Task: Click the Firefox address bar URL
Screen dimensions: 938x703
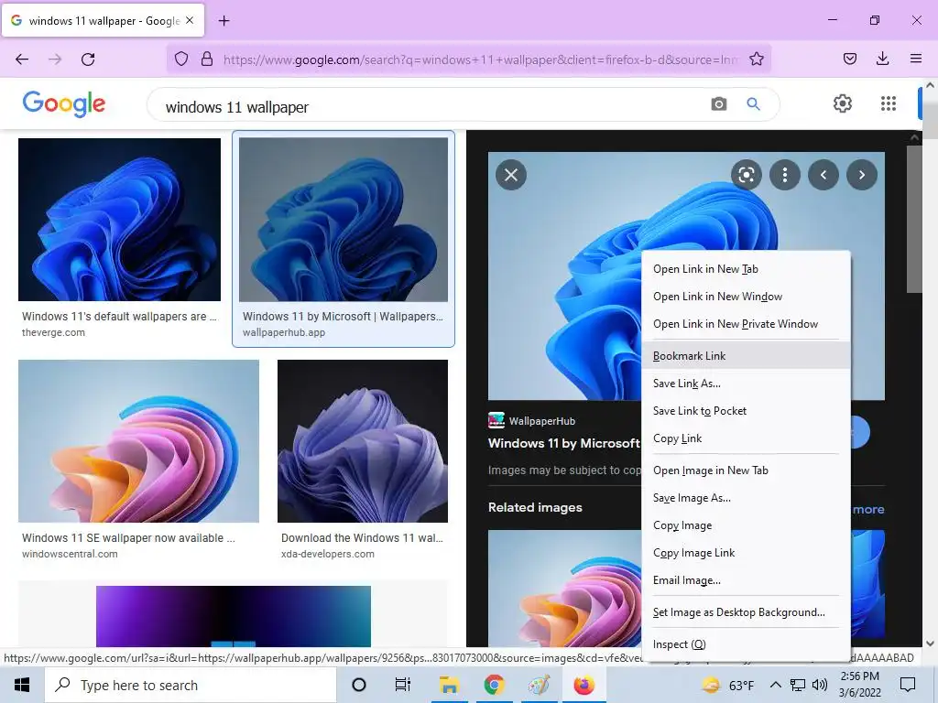Action: pos(480,59)
